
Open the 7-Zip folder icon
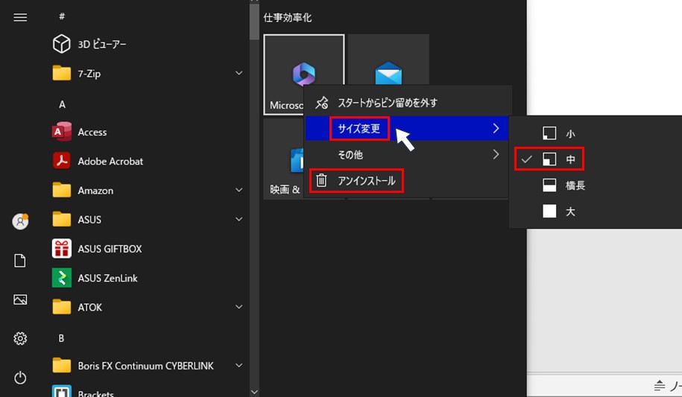(x=61, y=73)
